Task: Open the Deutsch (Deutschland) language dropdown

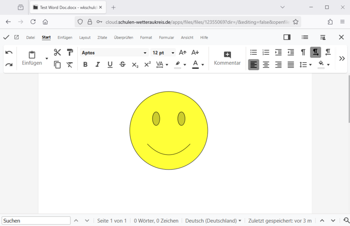Action: click(213, 221)
